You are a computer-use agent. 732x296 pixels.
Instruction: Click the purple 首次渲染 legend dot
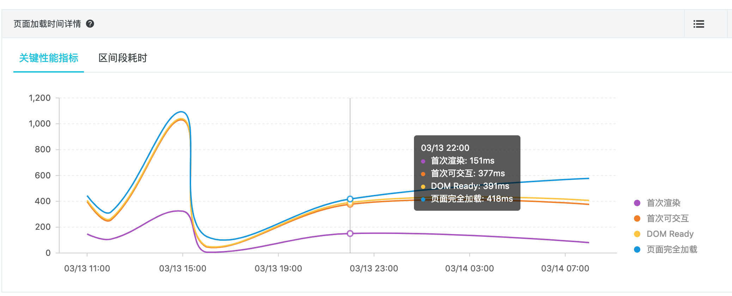click(637, 203)
